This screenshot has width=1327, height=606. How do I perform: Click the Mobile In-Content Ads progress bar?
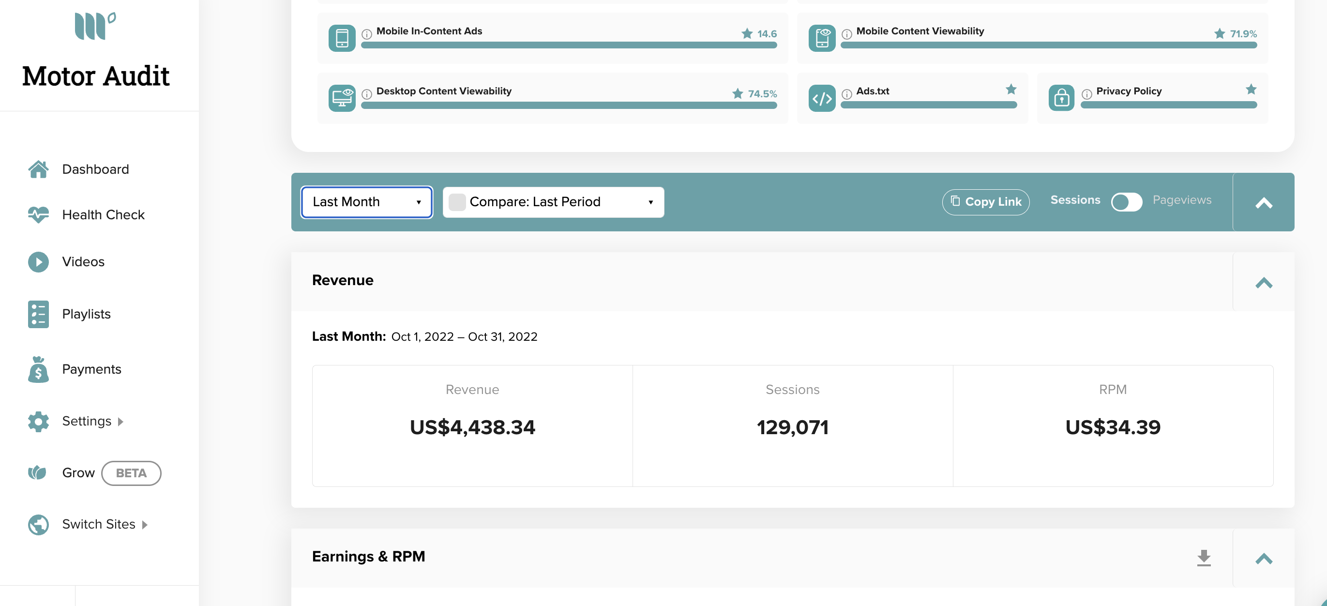pos(569,45)
